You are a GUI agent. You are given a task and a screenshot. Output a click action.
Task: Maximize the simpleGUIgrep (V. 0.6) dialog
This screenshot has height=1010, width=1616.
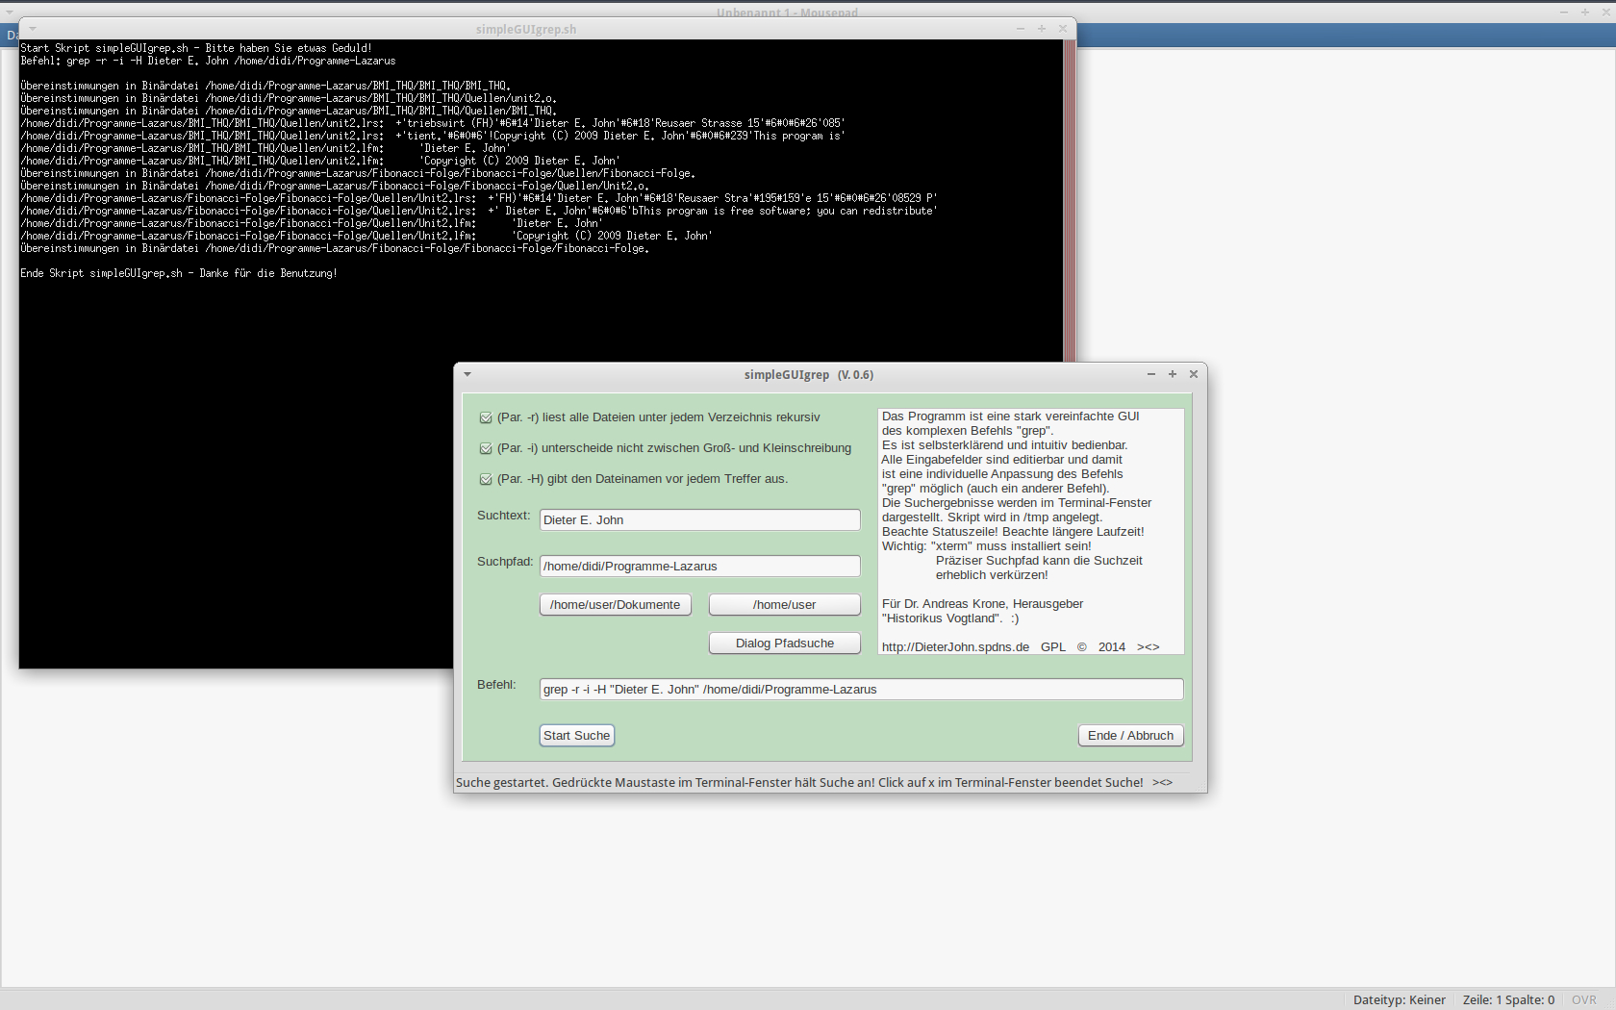coord(1173,374)
